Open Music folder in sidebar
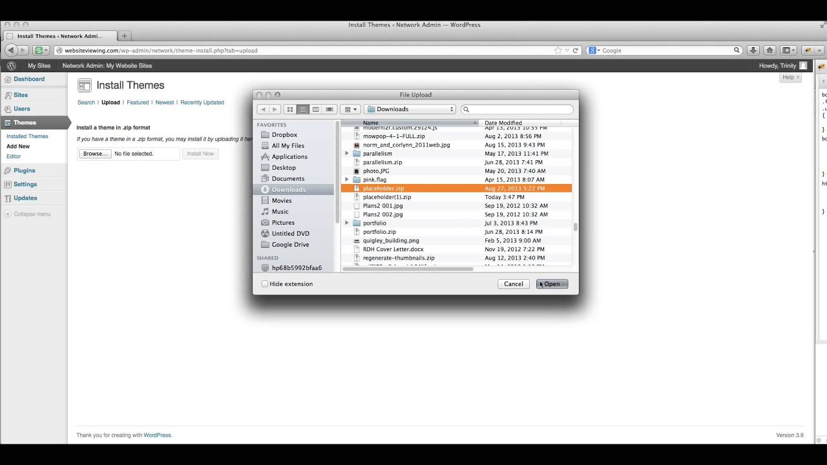Image resolution: width=827 pixels, height=465 pixels. click(280, 211)
